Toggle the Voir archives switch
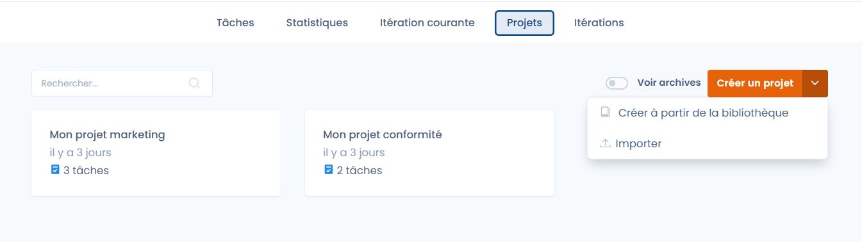The height and width of the screenshot is (242, 862). click(617, 83)
